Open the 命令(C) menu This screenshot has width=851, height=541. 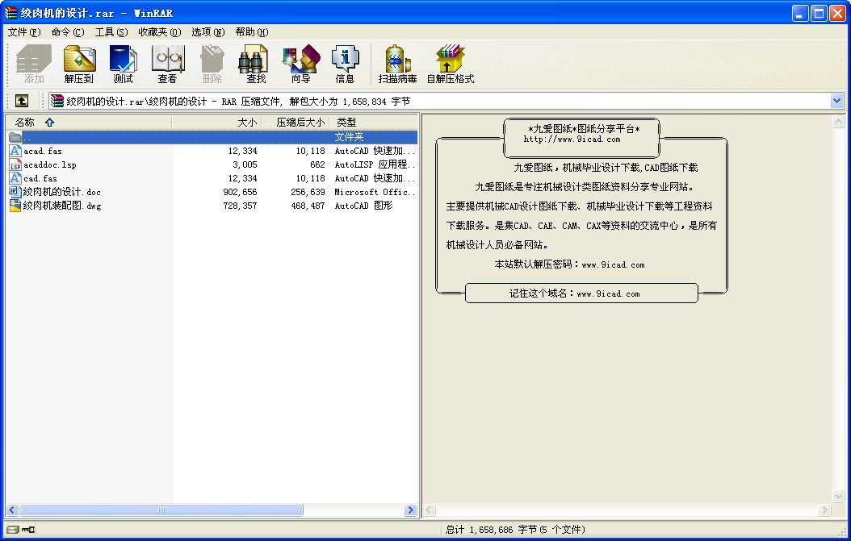pos(68,32)
